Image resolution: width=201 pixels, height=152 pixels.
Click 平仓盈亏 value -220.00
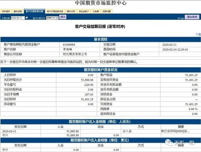pos(88,85)
